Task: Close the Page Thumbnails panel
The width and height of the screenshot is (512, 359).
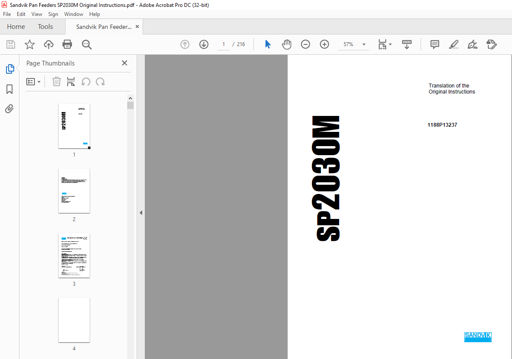Action: pos(125,63)
